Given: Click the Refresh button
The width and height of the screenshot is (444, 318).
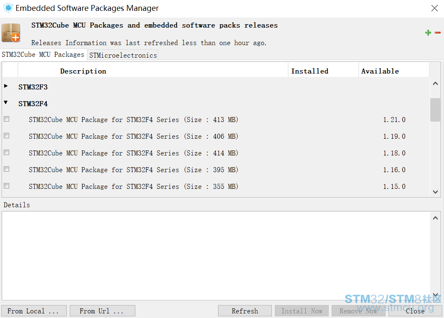Looking at the screenshot, I should click(245, 310).
